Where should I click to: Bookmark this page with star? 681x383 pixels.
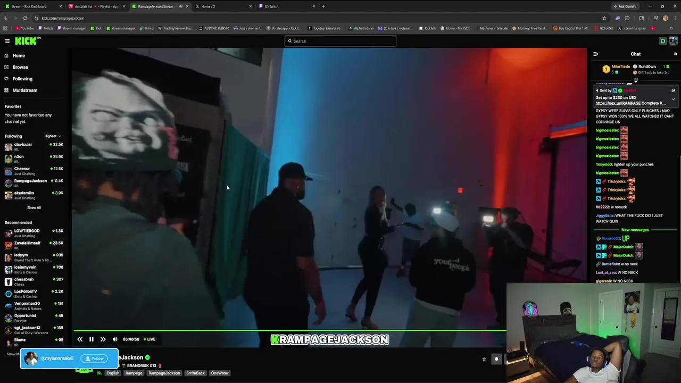click(604, 18)
